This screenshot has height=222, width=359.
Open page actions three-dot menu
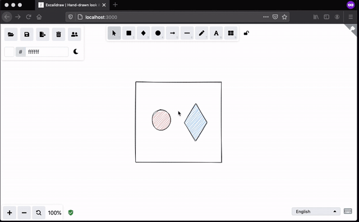coord(266,17)
